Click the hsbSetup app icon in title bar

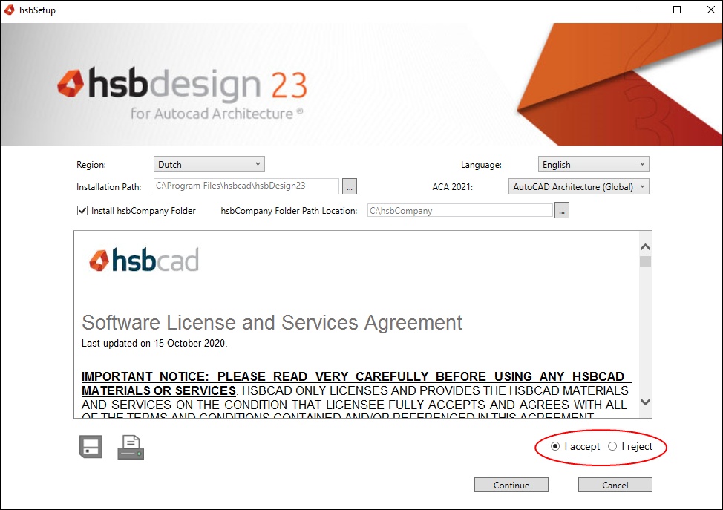click(9, 10)
